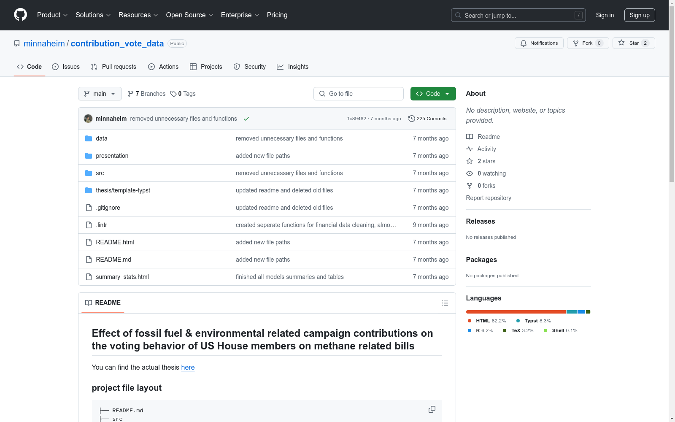The height and width of the screenshot is (422, 675).
Task: Open the minnaheim owner profile link
Action: [44, 43]
